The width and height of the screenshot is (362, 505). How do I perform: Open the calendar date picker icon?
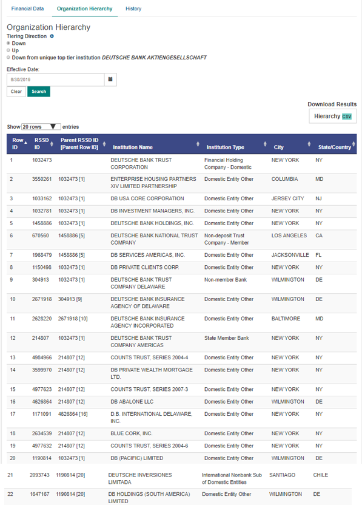pyautogui.click(x=110, y=80)
